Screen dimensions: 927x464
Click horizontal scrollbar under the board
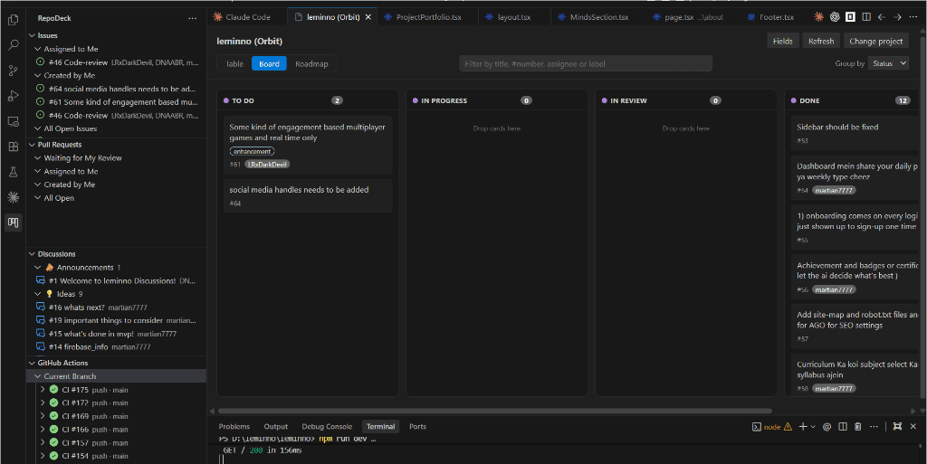coord(495,411)
